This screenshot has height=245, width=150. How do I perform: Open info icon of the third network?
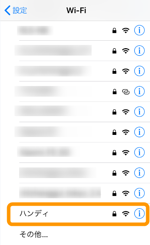pos(139,71)
